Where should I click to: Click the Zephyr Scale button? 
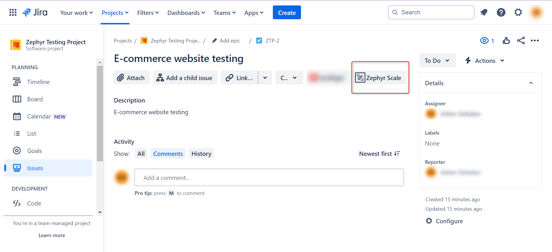click(x=379, y=78)
